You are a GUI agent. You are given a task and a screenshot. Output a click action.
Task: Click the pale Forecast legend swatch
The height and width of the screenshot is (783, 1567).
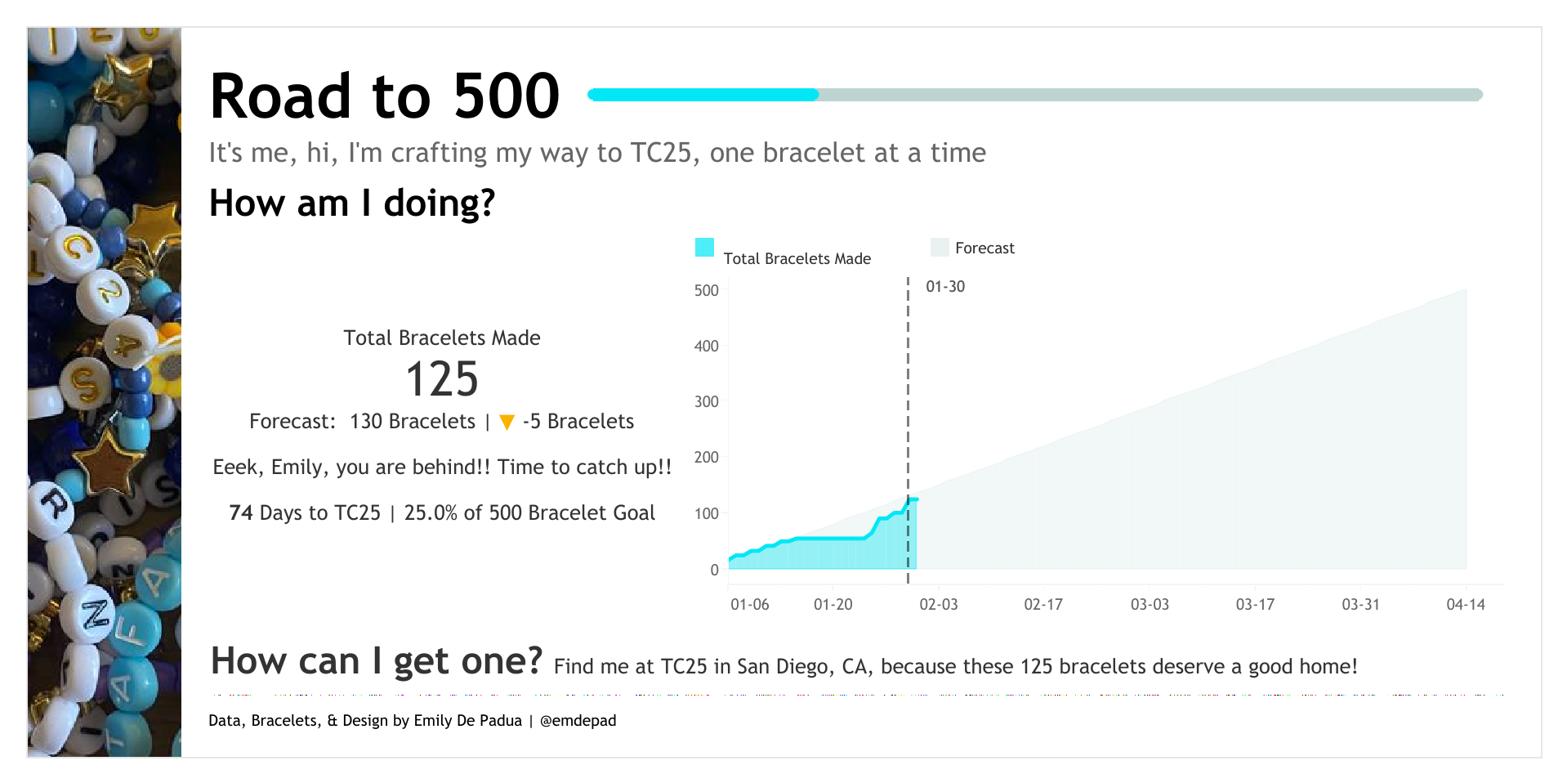click(x=940, y=248)
